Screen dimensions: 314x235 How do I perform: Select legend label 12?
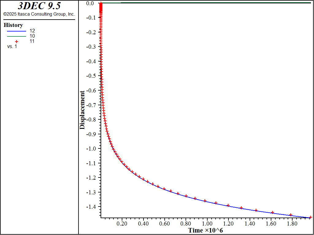point(32,31)
